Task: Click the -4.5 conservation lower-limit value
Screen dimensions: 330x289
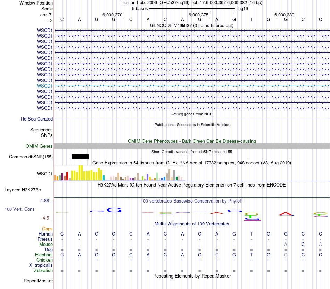Action: [x=45, y=218]
